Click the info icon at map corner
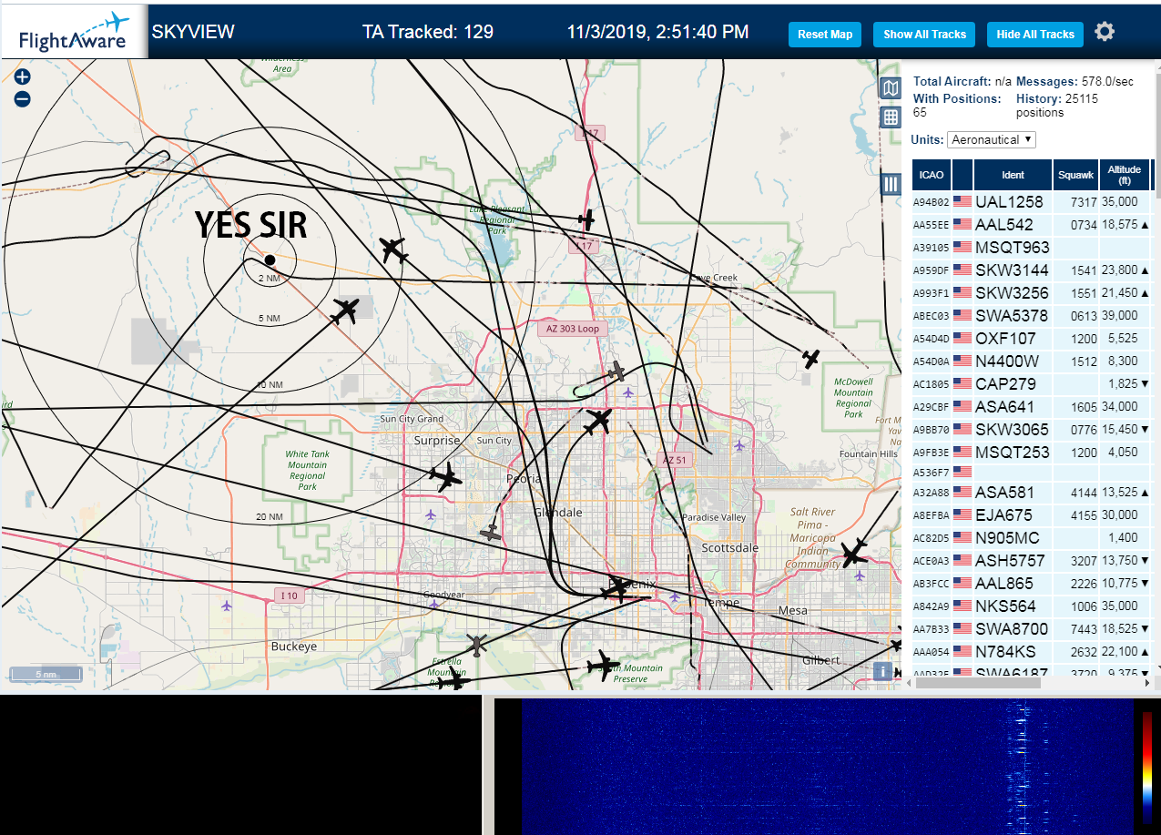 pyautogui.click(x=881, y=672)
